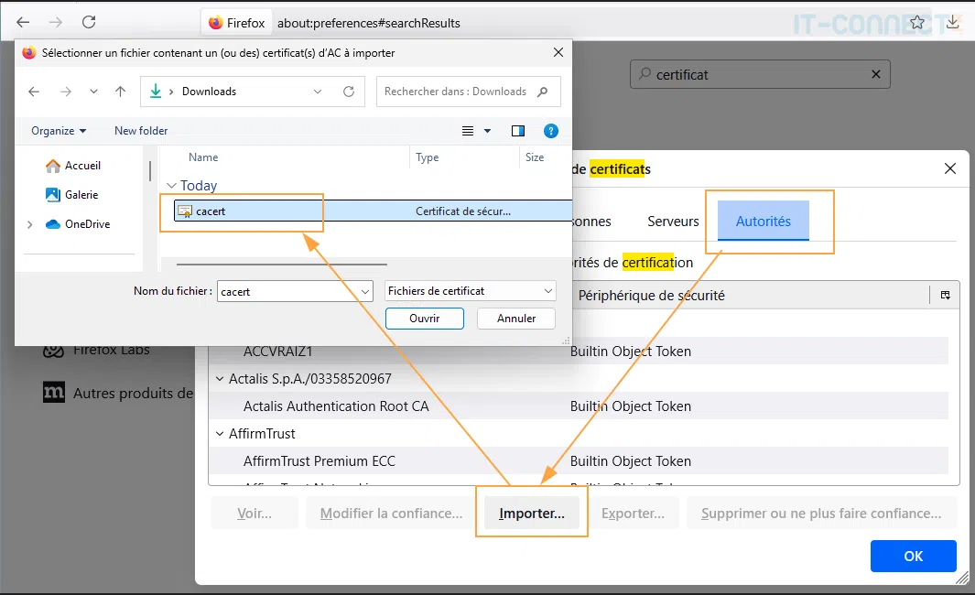Image resolution: width=975 pixels, height=595 pixels.
Task: Bookmark page with the star icon
Action: (917, 22)
